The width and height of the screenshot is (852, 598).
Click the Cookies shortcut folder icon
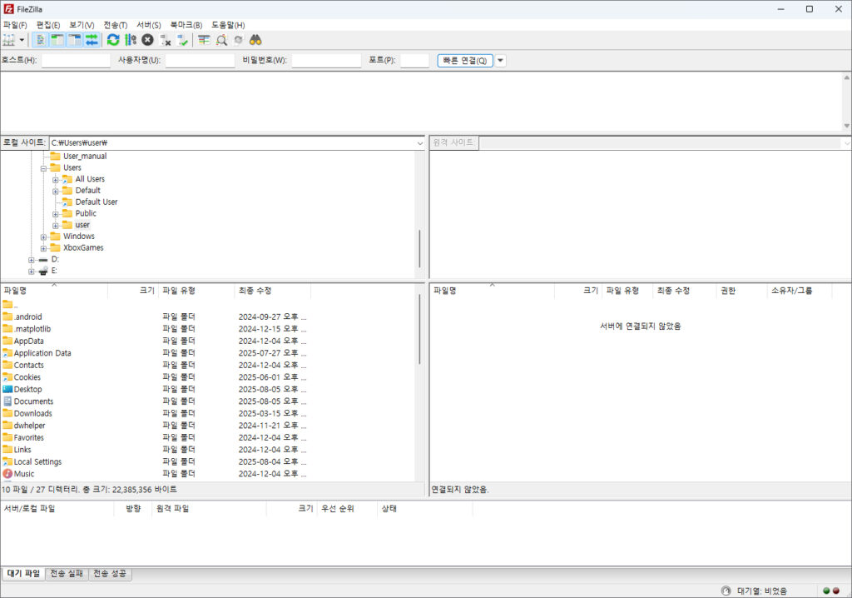tap(7, 377)
